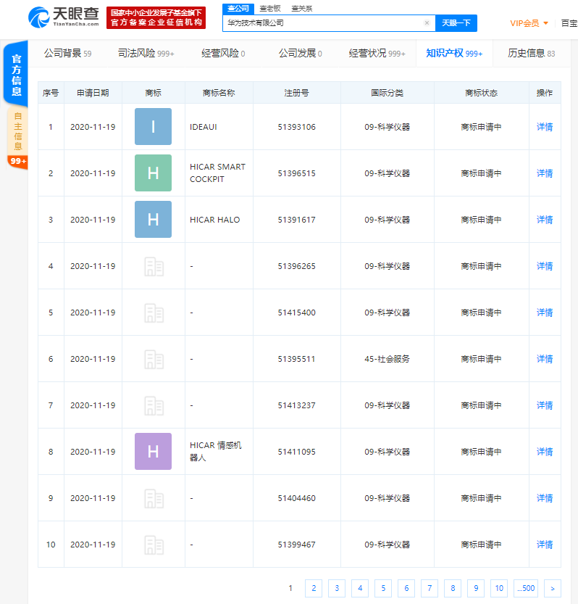Click the purple HICAR 情感机器人 trademark icon
Screen dimensions: 578x604
(153, 452)
